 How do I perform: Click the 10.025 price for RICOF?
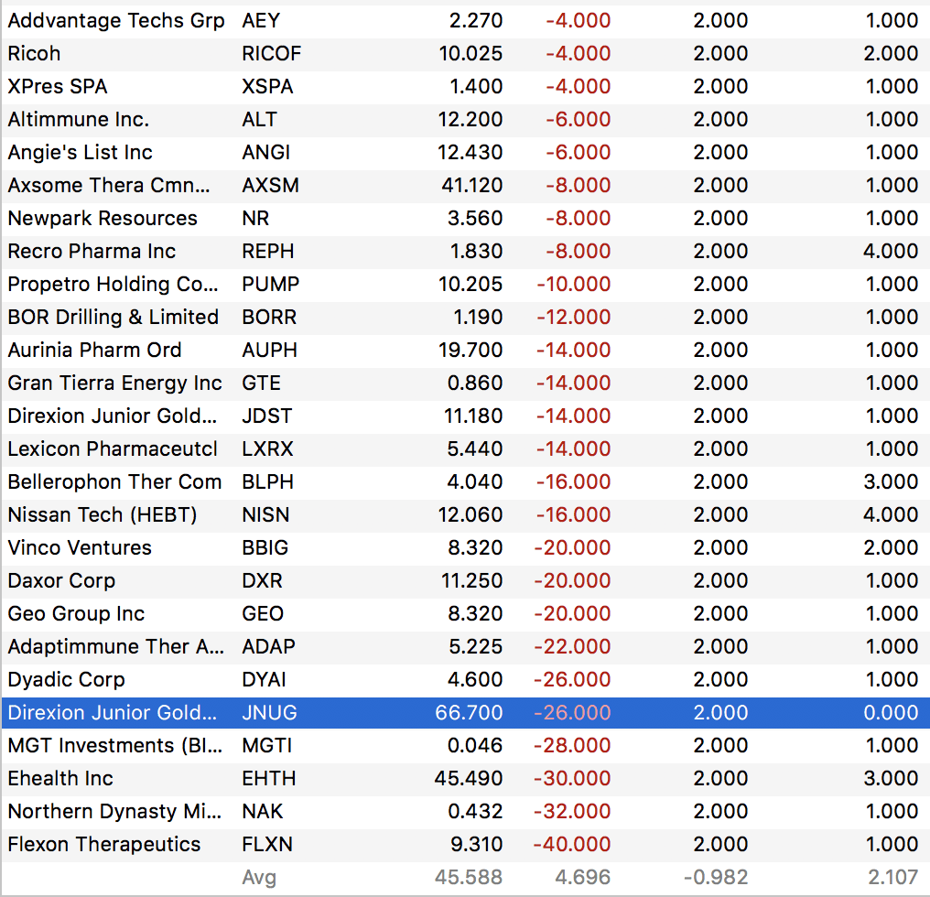470,54
